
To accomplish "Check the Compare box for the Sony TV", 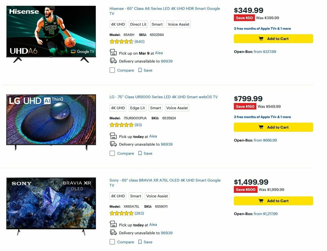I will pos(112,242).
